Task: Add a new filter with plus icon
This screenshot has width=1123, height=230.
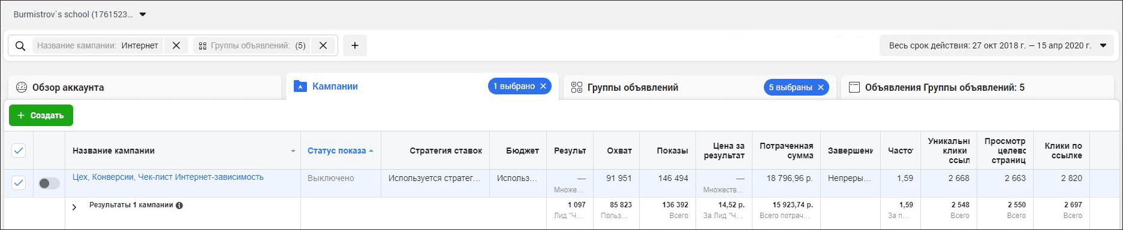Action: [x=355, y=45]
